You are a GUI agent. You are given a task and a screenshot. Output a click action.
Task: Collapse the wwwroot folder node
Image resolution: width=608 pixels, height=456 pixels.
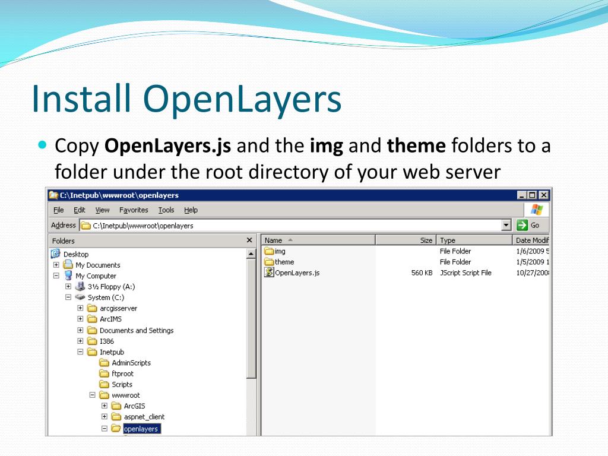[92, 395]
